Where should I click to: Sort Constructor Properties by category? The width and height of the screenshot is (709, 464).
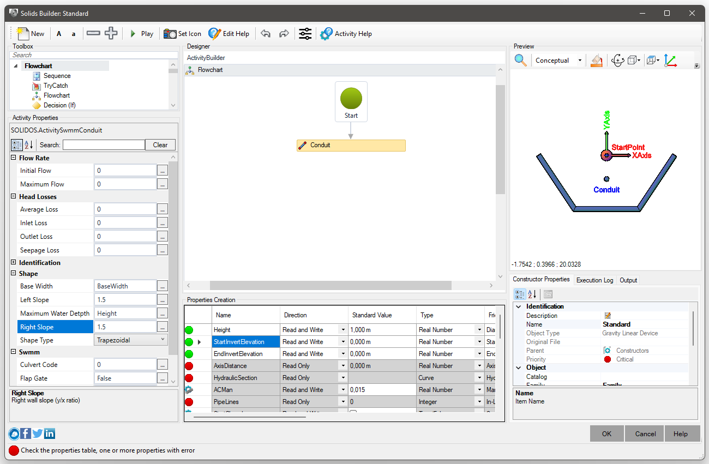click(x=520, y=294)
